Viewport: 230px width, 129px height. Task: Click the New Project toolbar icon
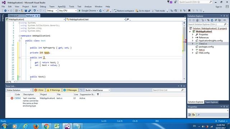pos(16,11)
